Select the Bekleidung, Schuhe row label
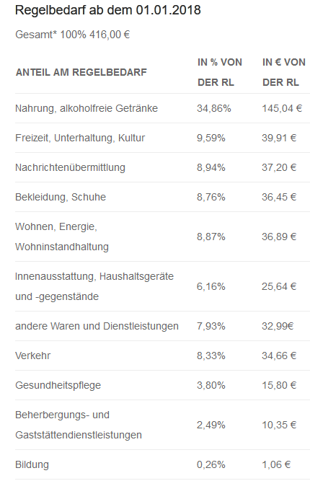 (61, 197)
